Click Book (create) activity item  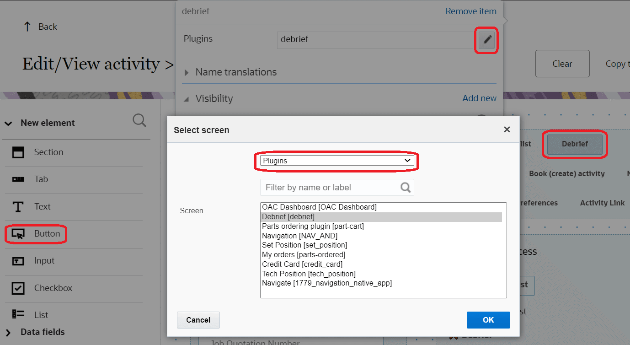pyautogui.click(x=567, y=174)
